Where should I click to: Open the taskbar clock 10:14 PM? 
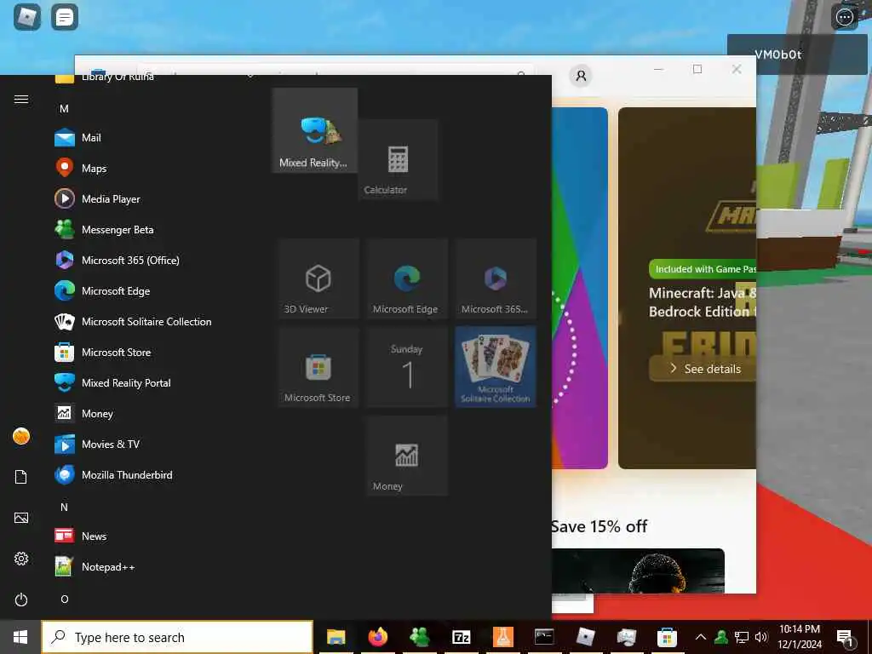(x=800, y=637)
